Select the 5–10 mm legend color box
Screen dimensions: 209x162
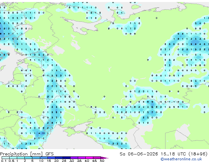[x=36, y=158]
